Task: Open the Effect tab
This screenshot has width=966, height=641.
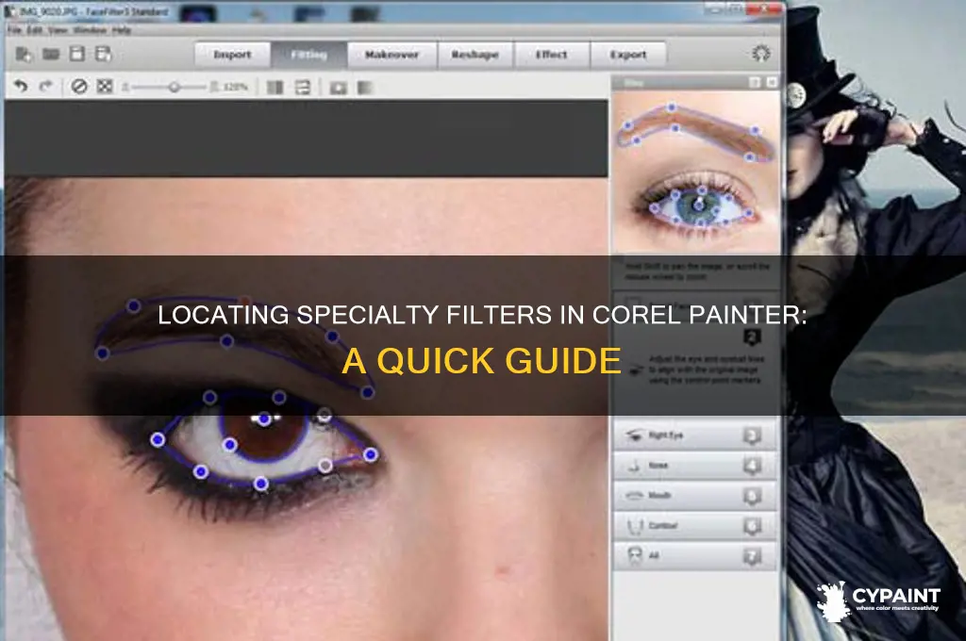Action: click(x=551, y=55)
